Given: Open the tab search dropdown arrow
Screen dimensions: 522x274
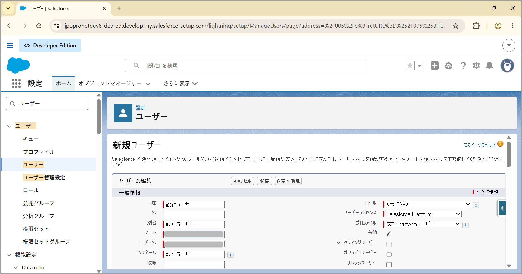Looking at the screenshot, I should click(x=8, y=8).
